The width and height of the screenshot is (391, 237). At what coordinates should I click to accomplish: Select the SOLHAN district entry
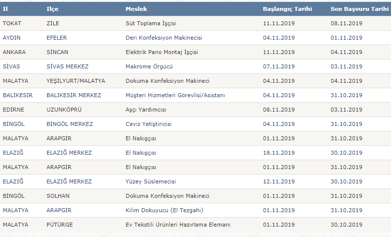tap(58, 196)
